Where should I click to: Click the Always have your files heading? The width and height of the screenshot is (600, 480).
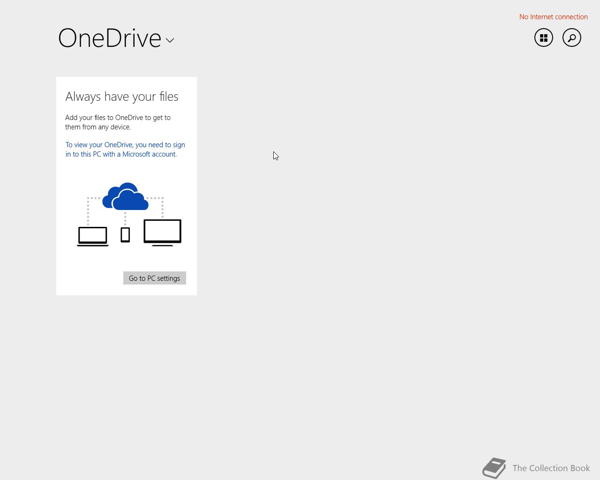[122, 97]
